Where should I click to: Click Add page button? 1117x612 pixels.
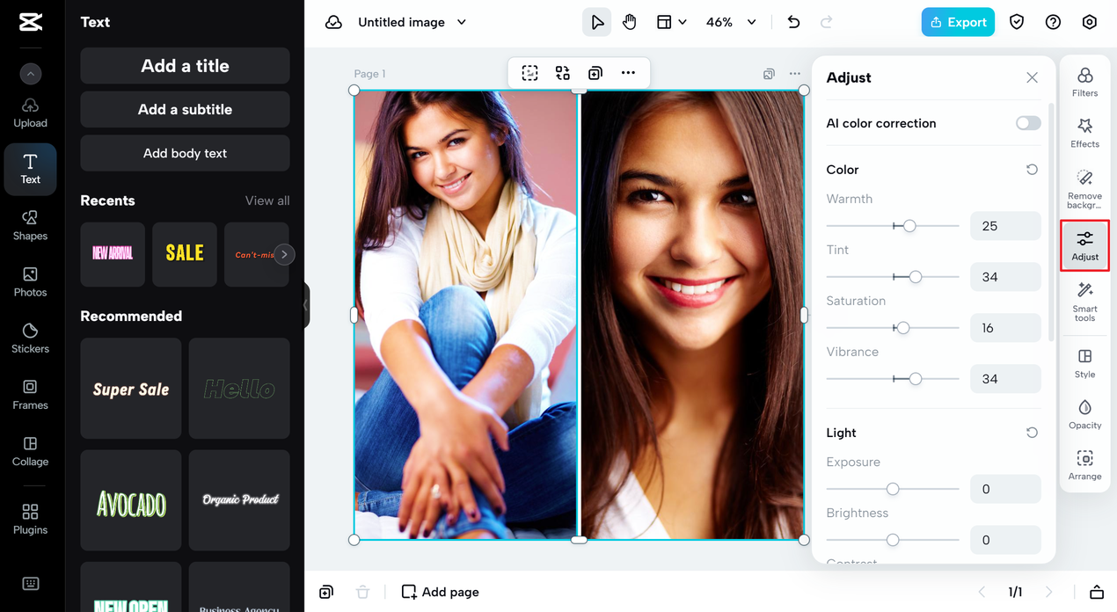(x=441, y=592)
